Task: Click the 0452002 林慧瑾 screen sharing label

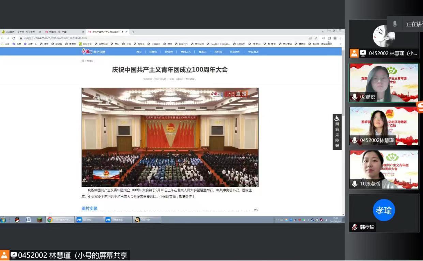Action: coord(73,255)
